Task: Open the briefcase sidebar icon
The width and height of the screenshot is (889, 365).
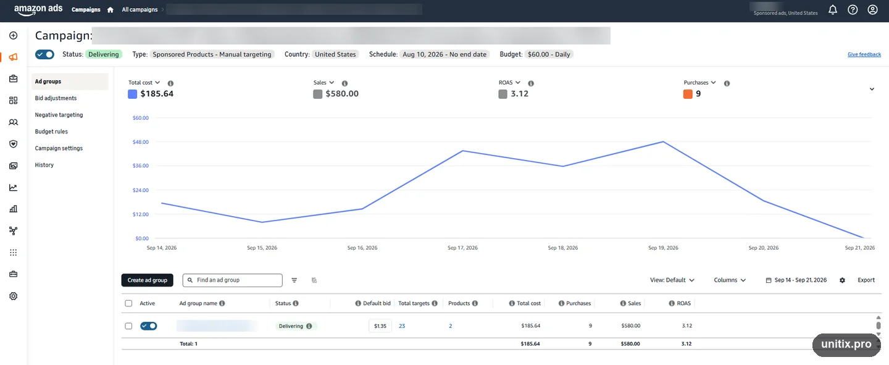Action: pos(14,274)
